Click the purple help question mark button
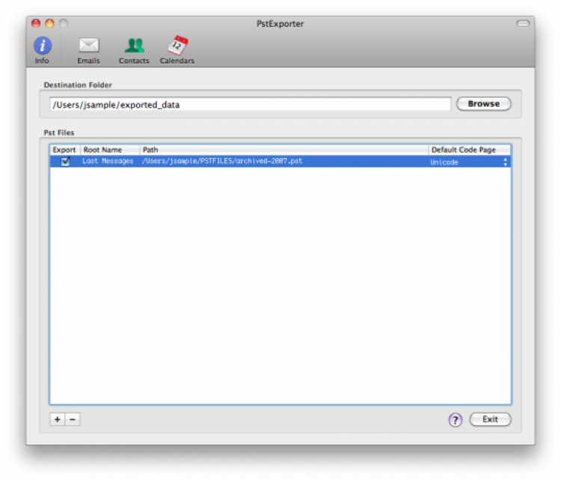 click(x=455, y=420)
